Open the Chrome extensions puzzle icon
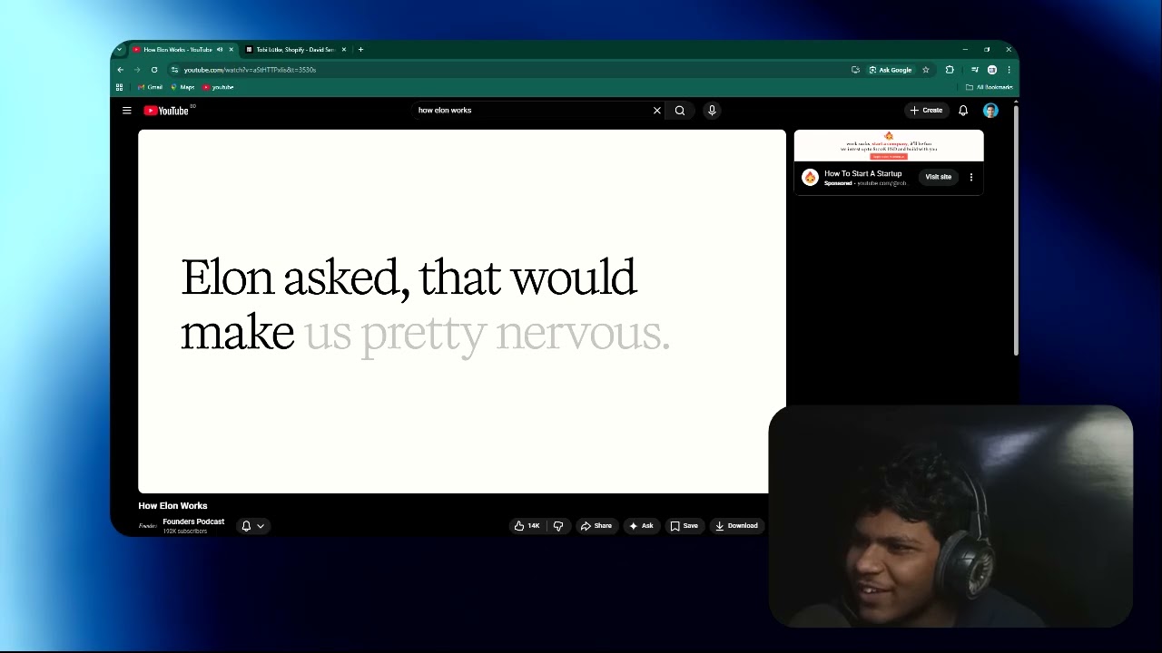The height and width of the screenshot is (653, 1162). [950, 70]
